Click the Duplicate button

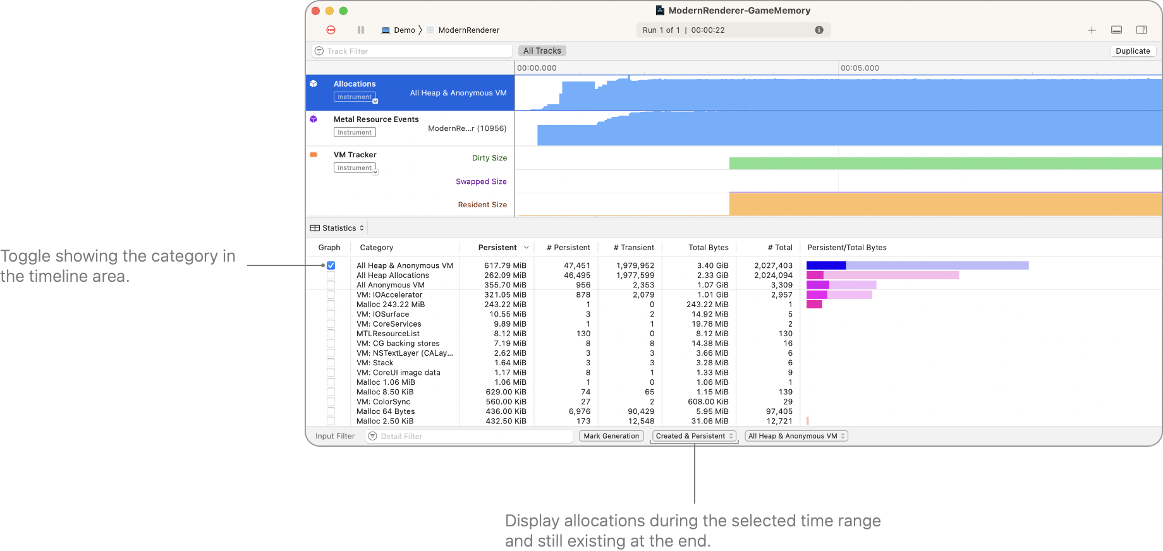coord(1133,51)
